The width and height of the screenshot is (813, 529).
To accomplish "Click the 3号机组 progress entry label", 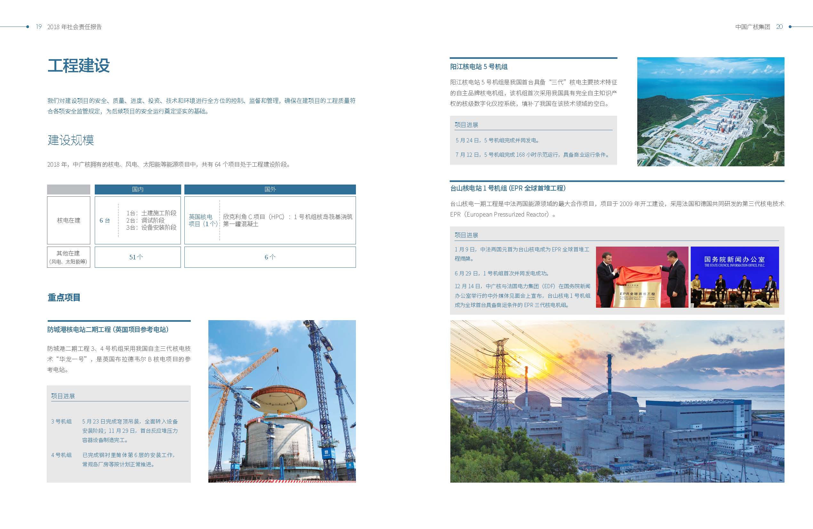I will [x=61, y=422].
